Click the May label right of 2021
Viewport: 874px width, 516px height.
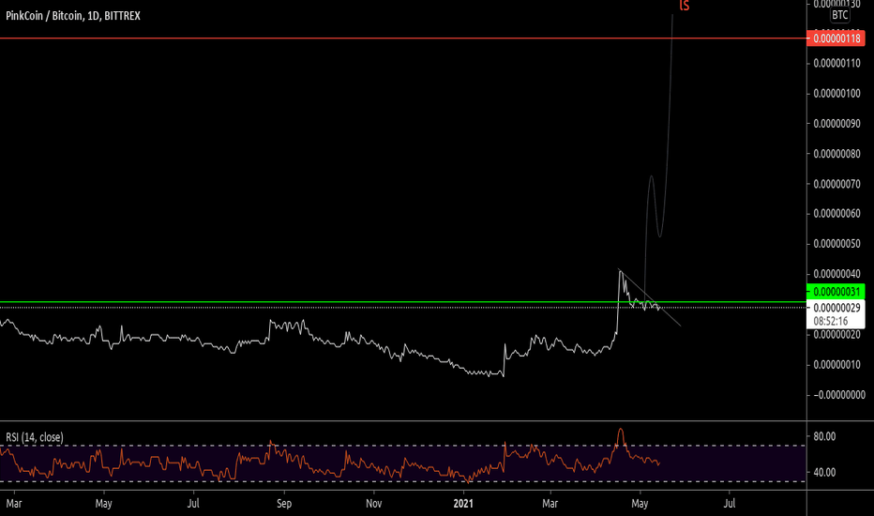640,503
